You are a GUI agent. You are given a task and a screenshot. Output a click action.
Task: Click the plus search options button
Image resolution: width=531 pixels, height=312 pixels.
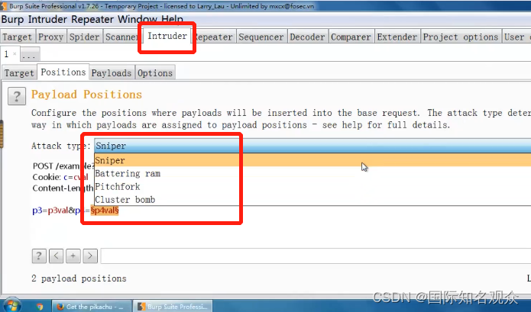73,256
